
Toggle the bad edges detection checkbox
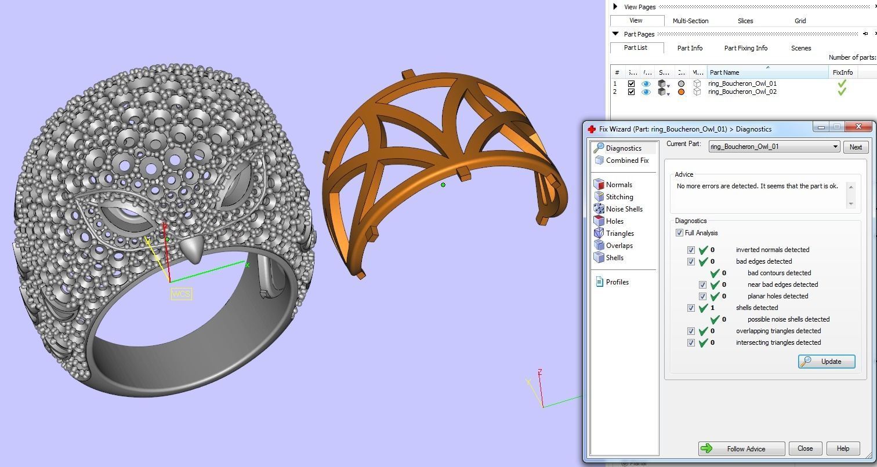691,261
